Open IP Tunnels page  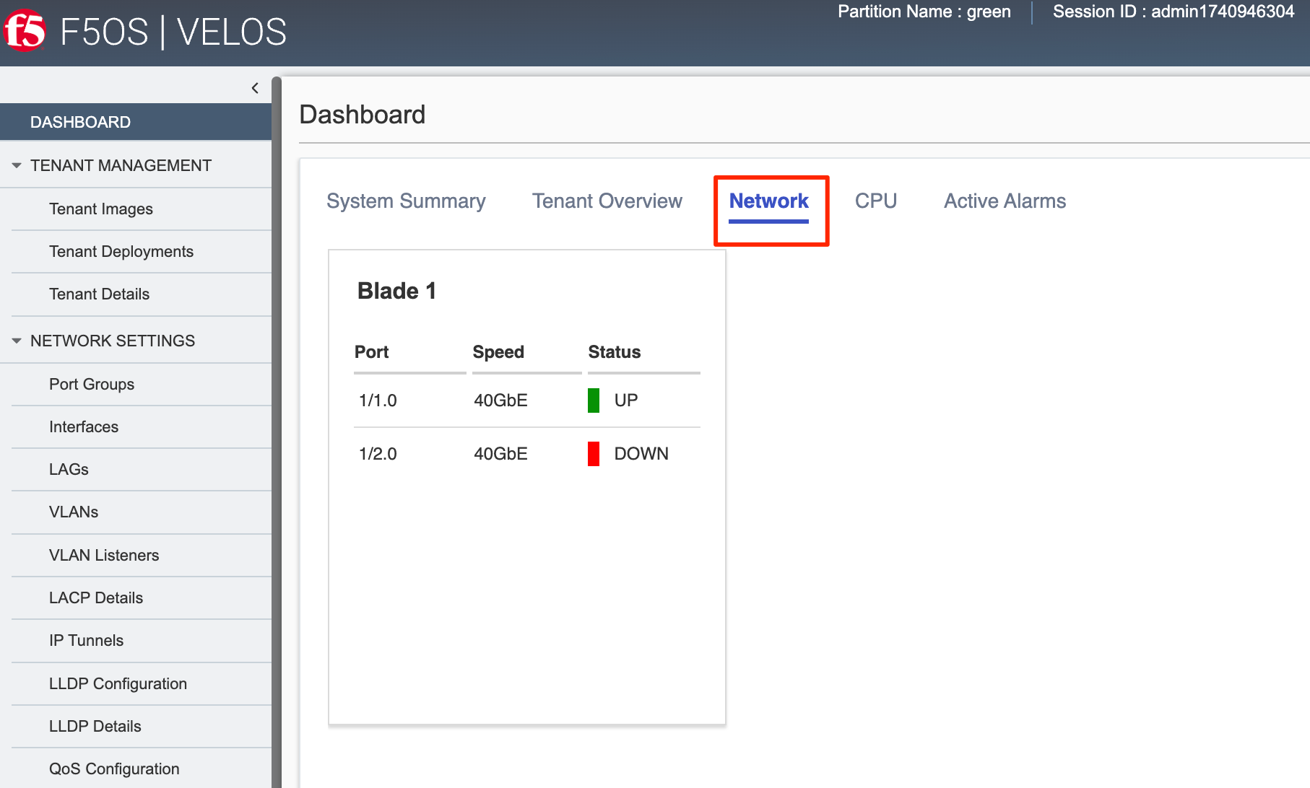pos(87,641)
